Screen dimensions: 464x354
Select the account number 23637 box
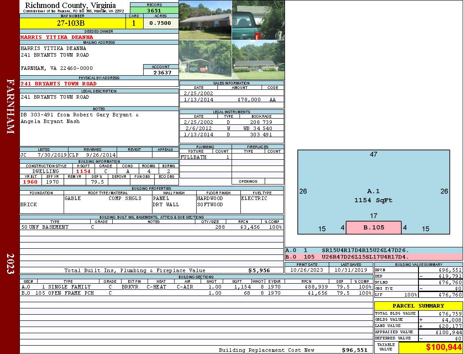(160, 73)
